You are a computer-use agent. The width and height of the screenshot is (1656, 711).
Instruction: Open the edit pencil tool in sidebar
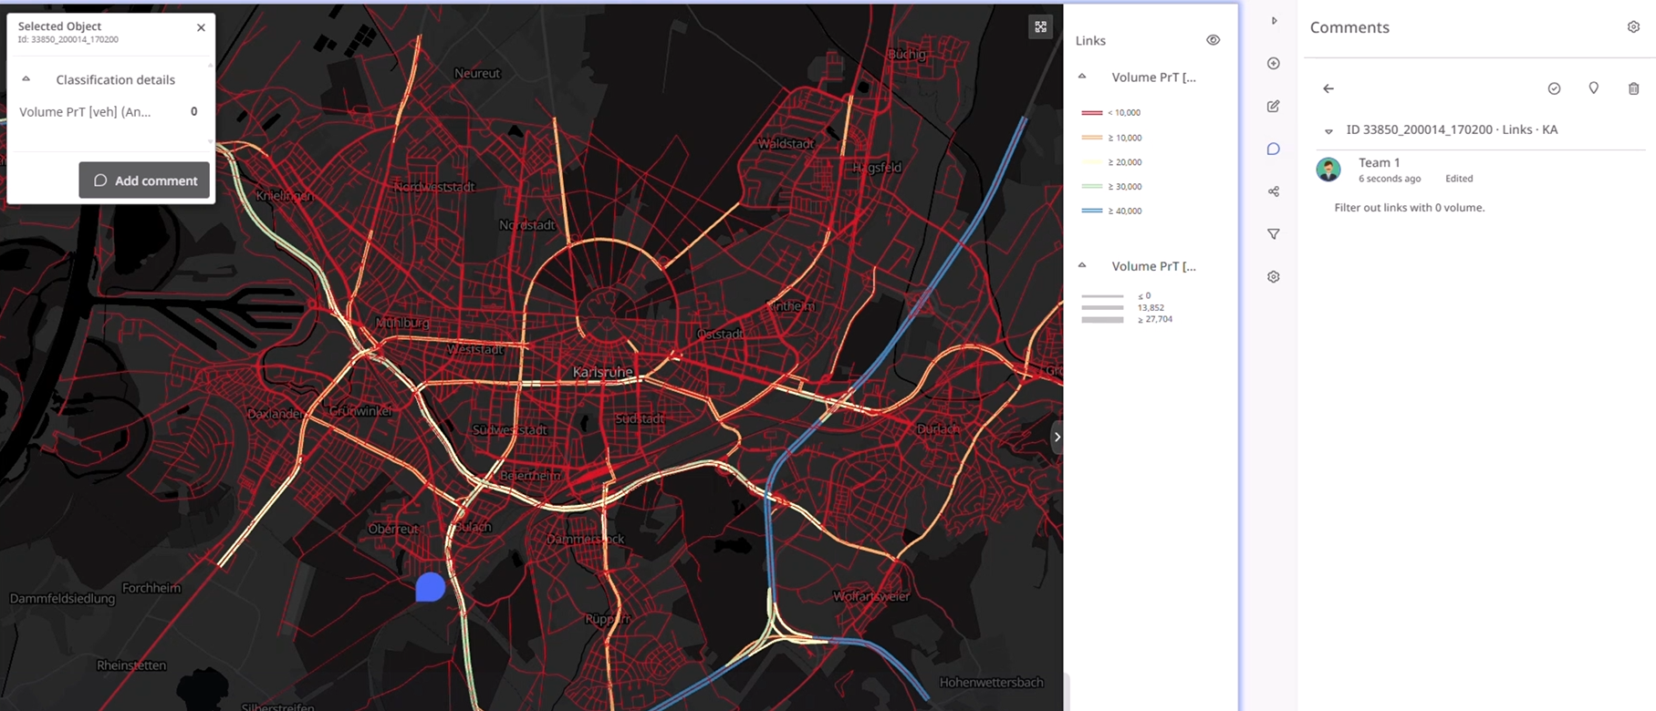pyautogui.click(x=1274, y=106)
